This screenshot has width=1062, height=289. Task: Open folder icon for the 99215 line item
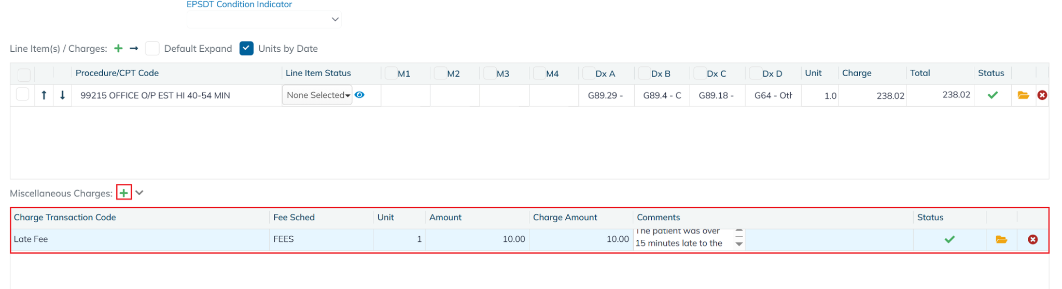[1023, 95]
